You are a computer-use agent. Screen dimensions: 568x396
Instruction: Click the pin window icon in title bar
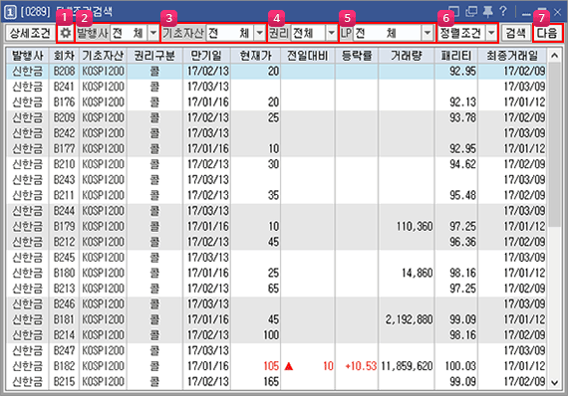coord(487,12)
